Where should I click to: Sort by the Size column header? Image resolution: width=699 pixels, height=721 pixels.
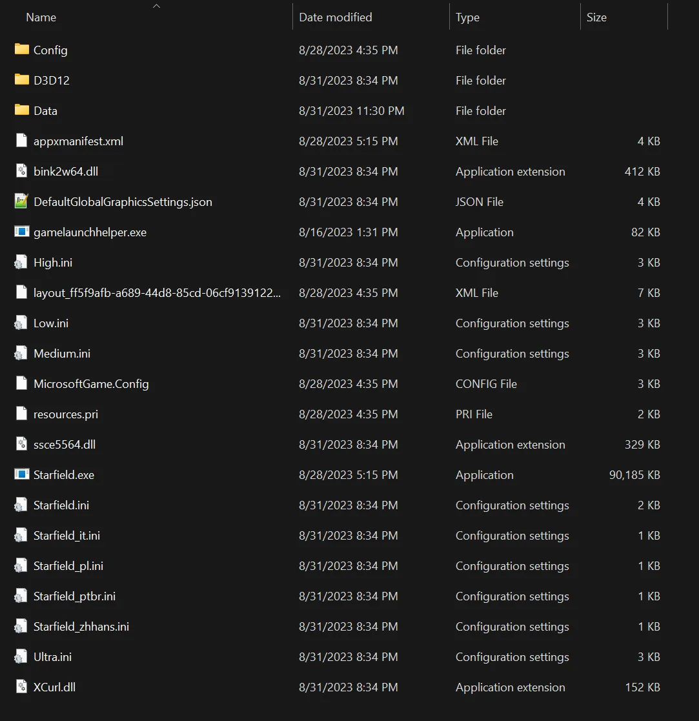click(596, 17)
